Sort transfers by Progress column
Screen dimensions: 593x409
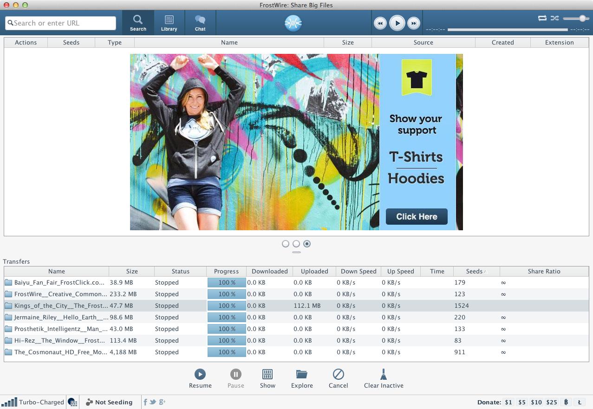pyautogui.click(x=226, y=271)
